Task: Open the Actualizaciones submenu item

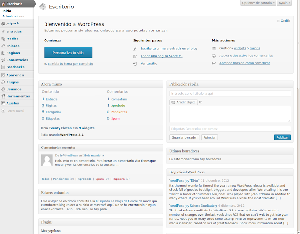Action: point(14,16)
